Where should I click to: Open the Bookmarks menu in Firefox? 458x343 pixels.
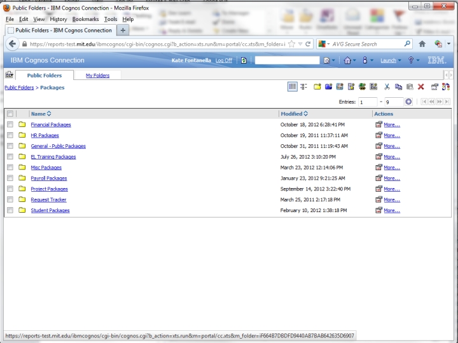(85, 19)
